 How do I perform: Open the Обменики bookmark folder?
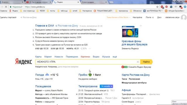pos(136,11)
